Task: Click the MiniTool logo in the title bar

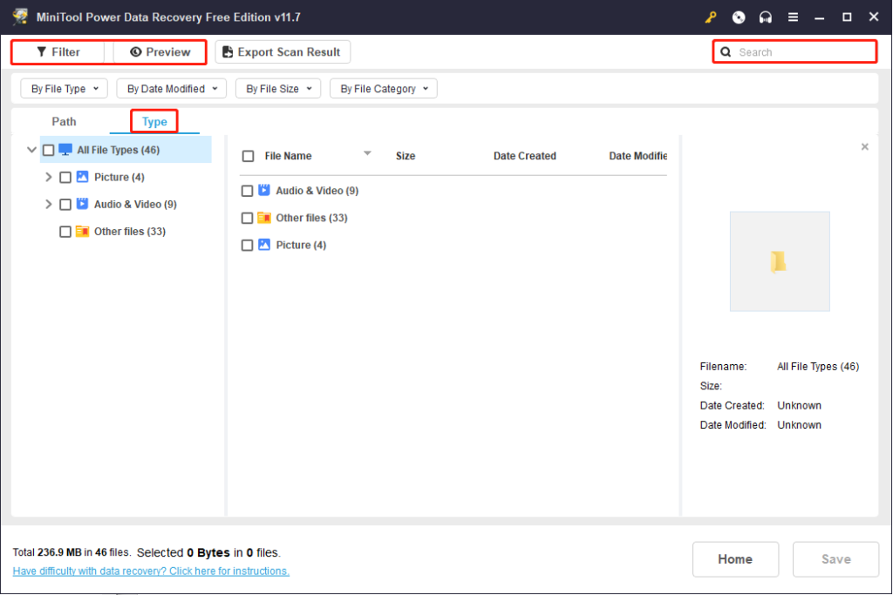Action: 19,16
